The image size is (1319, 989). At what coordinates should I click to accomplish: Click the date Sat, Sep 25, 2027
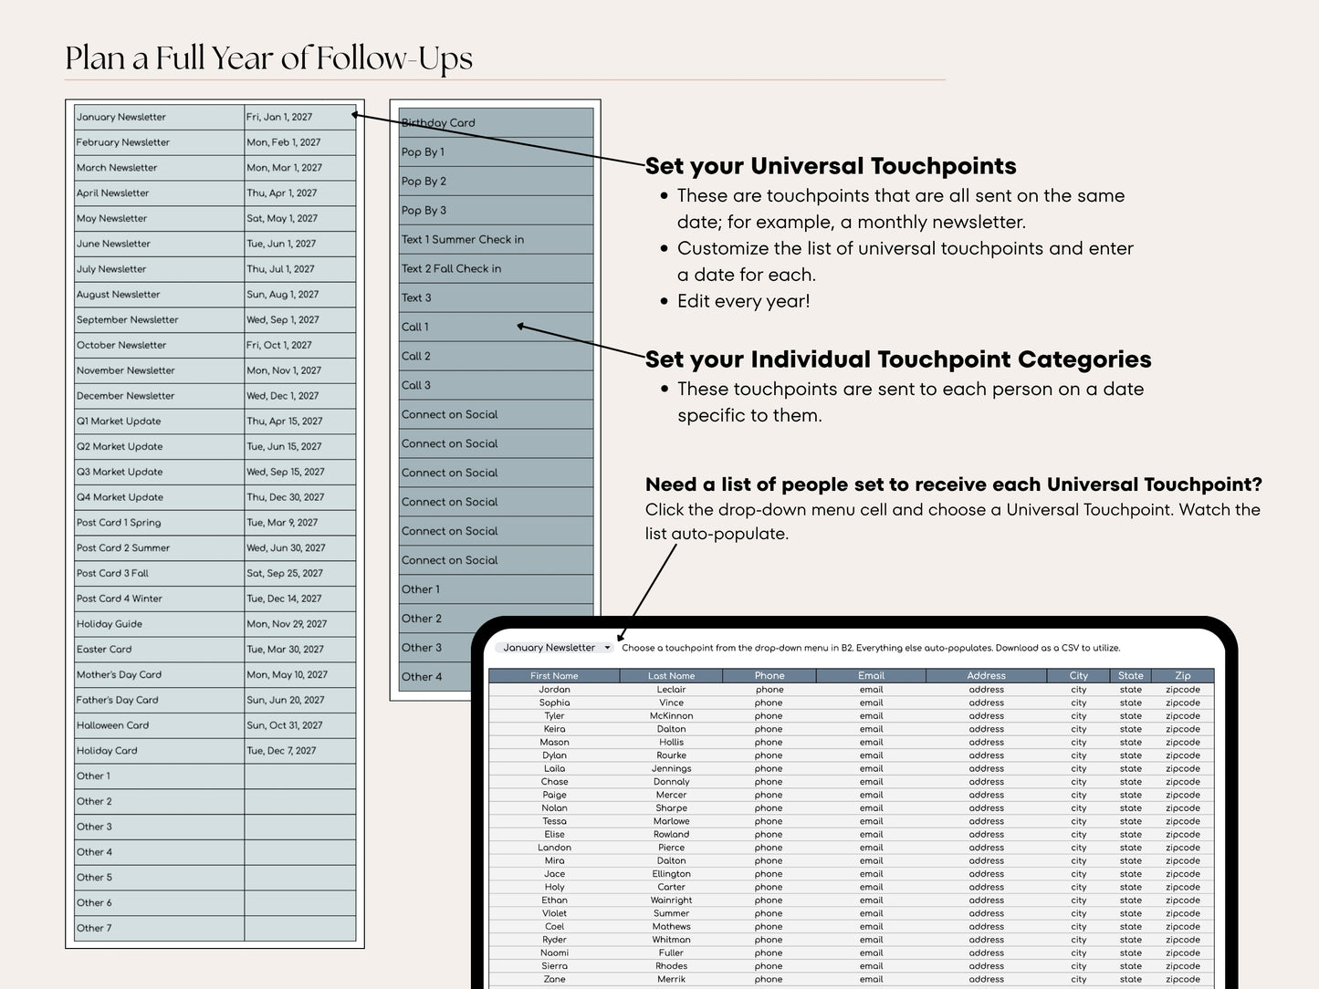[x=300, y=573]
